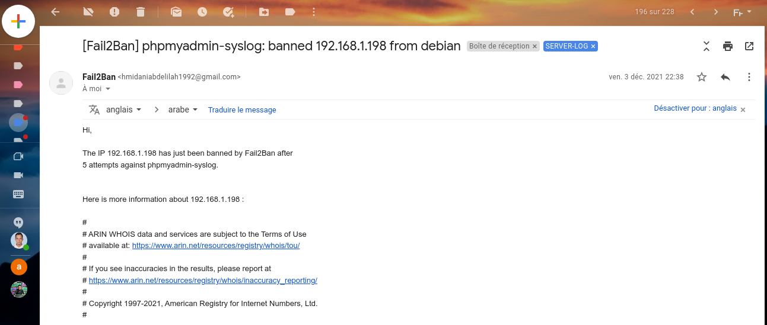Click 'Traduire le message' link
The width and height of the screenshot is (767, 325).
point(242,110)
